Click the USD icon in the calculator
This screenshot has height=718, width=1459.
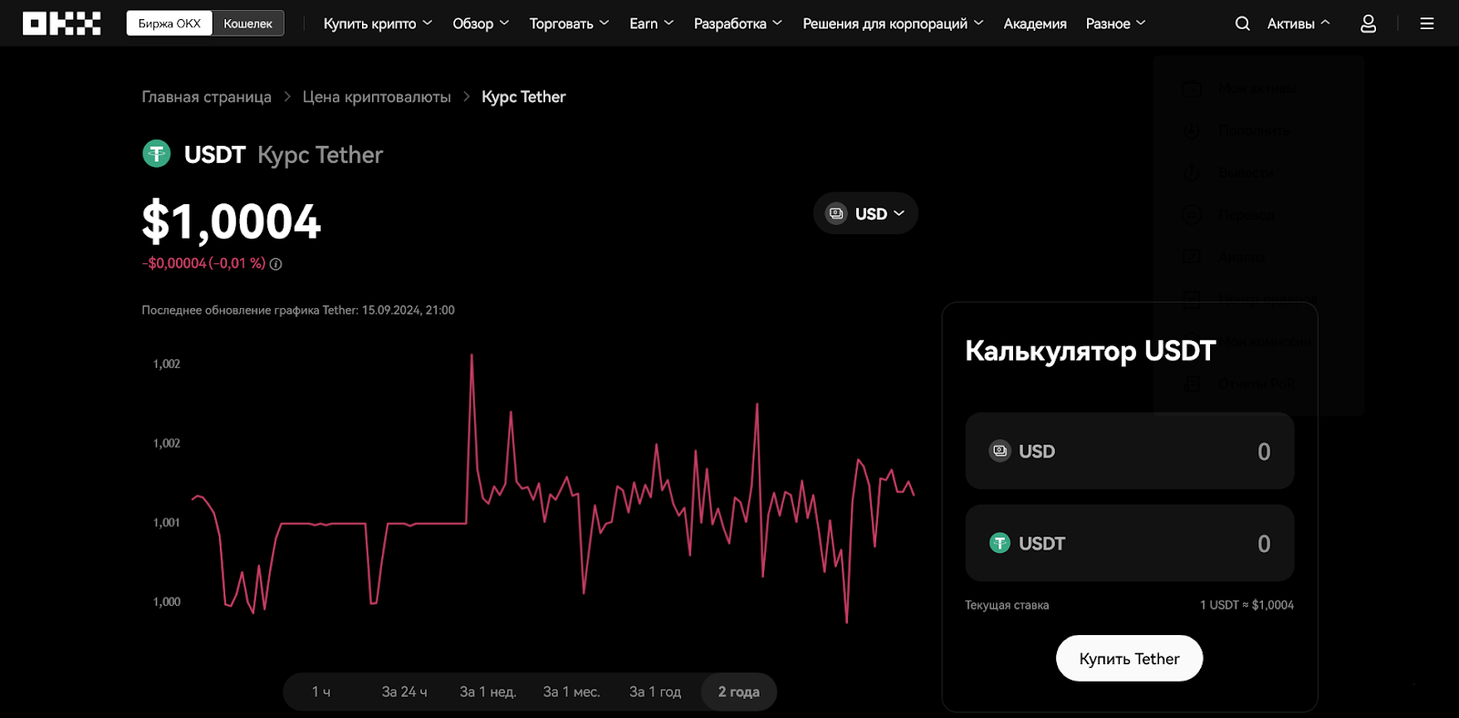pyautogui.click(x=1000, y=451)
